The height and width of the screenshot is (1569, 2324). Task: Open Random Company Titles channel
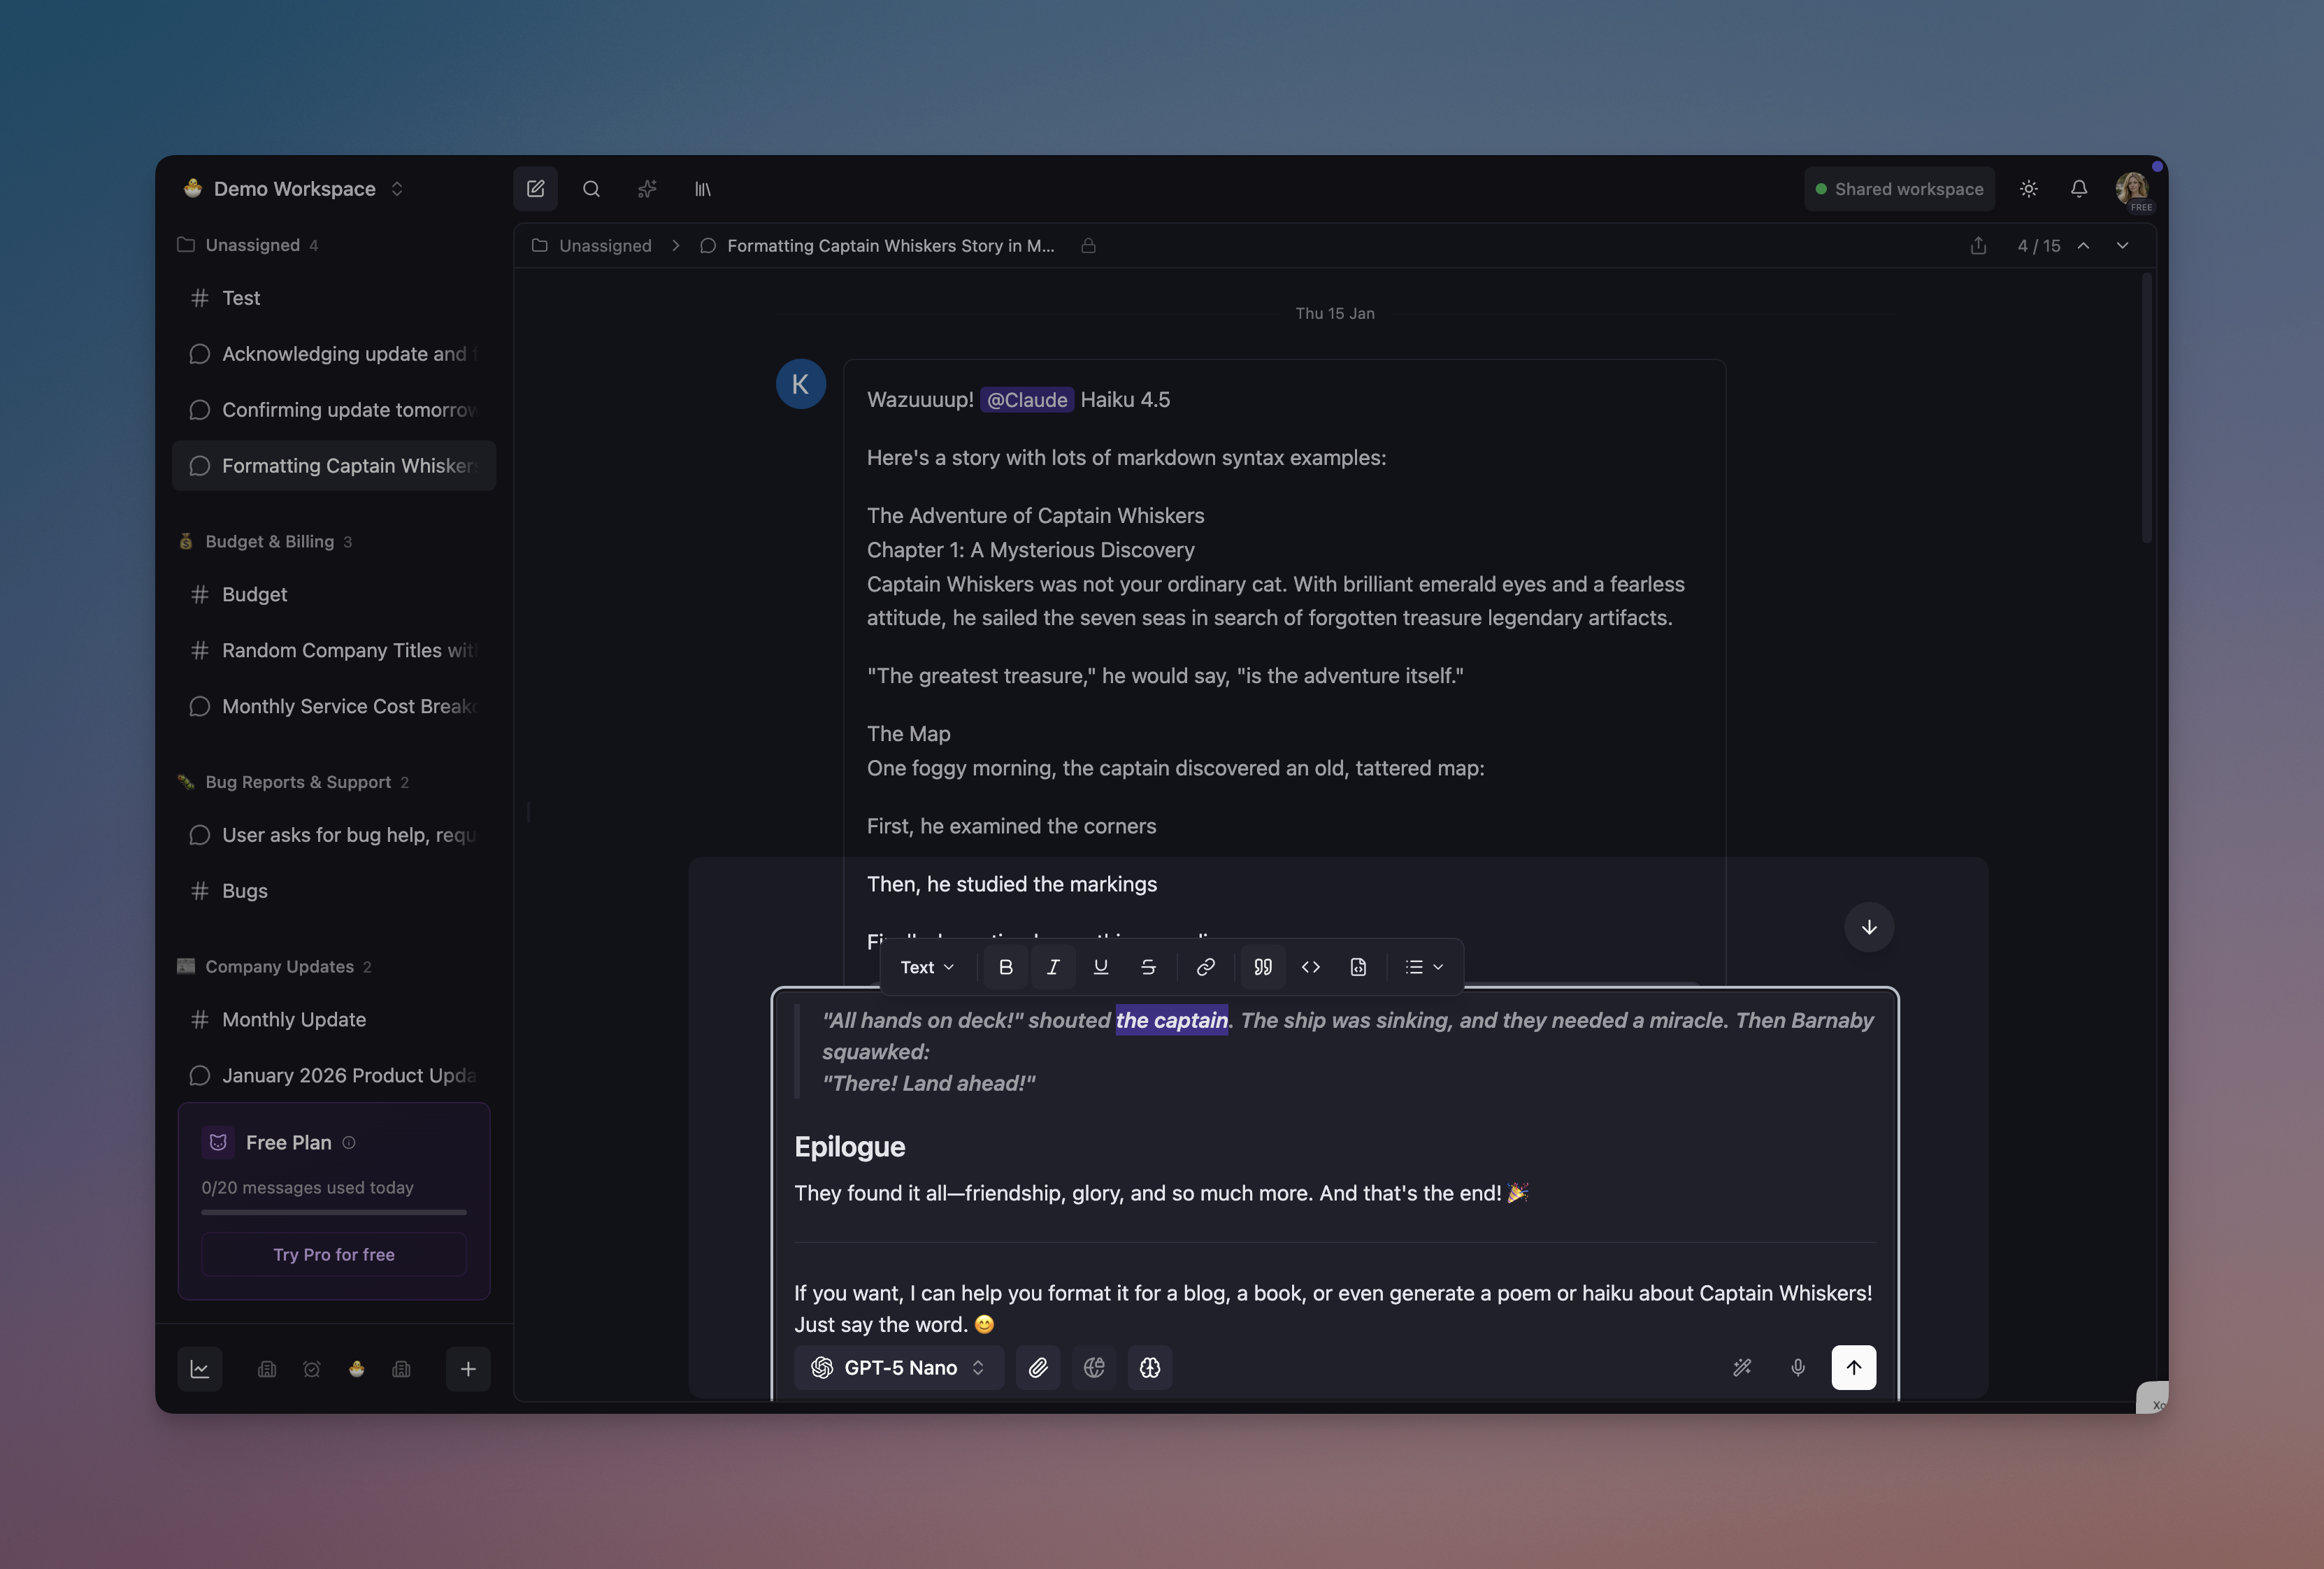(334, 650)
